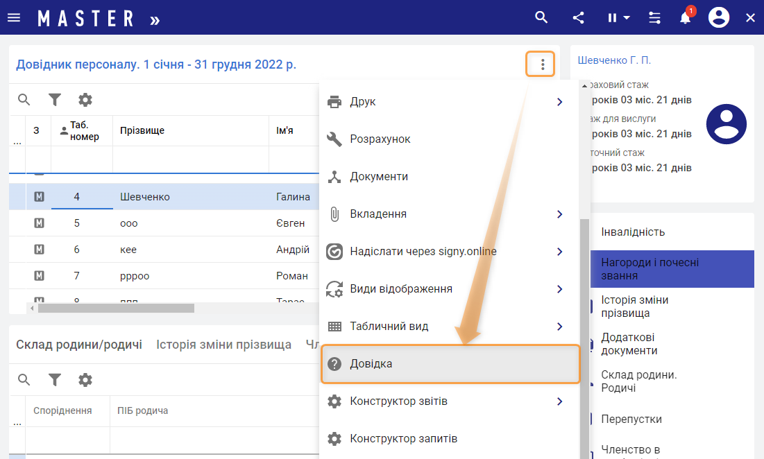Screen dimensions: 764x459
Task: Open filter in personnel table toolbar
Action: point(55,100)
